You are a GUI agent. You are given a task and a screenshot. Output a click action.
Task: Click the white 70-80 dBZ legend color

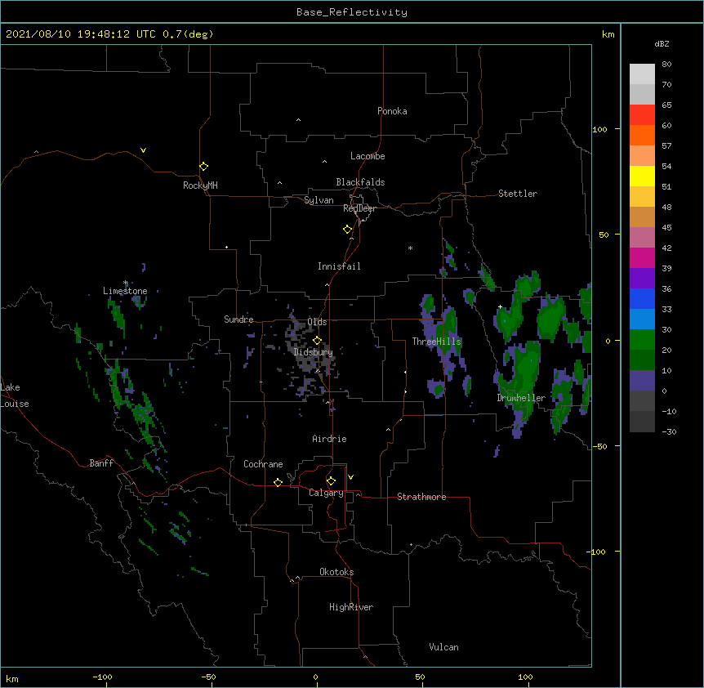coord(642,74)
